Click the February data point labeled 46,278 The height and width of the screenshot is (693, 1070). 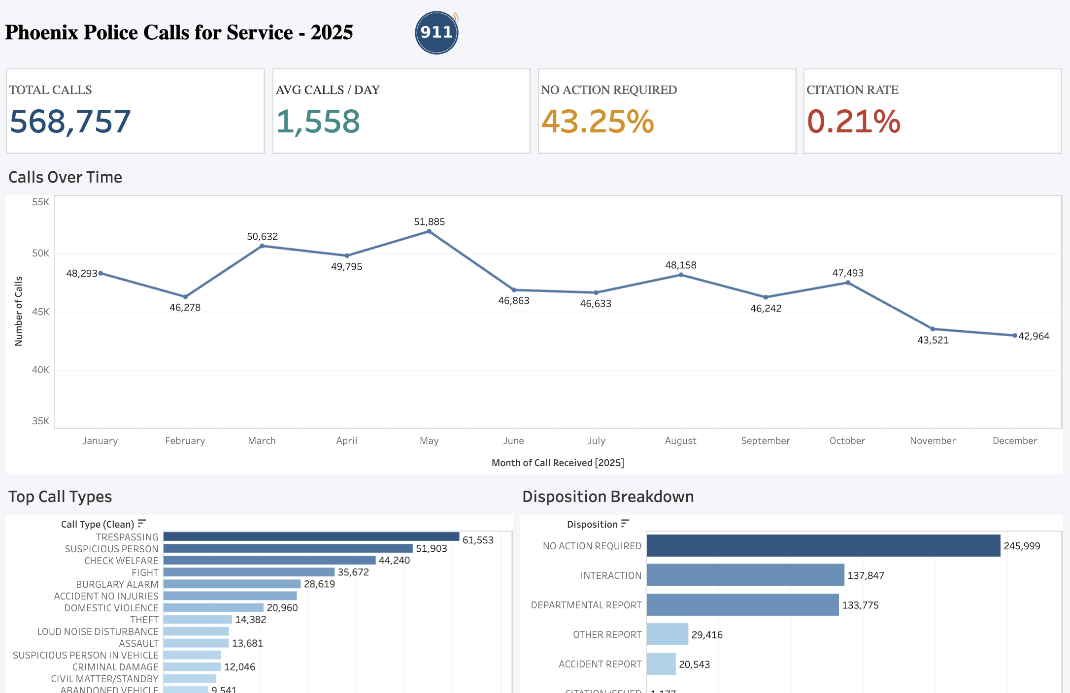(185, 297)
